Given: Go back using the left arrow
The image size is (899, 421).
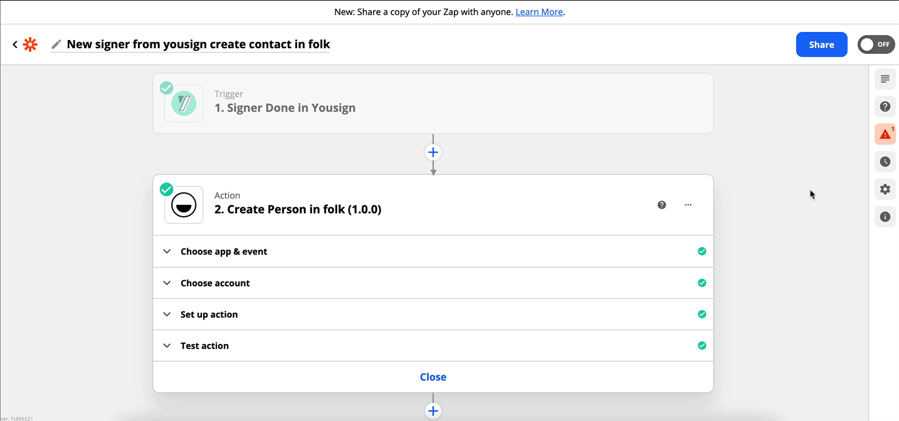Looking at the screenshot, I should (15, 44).
